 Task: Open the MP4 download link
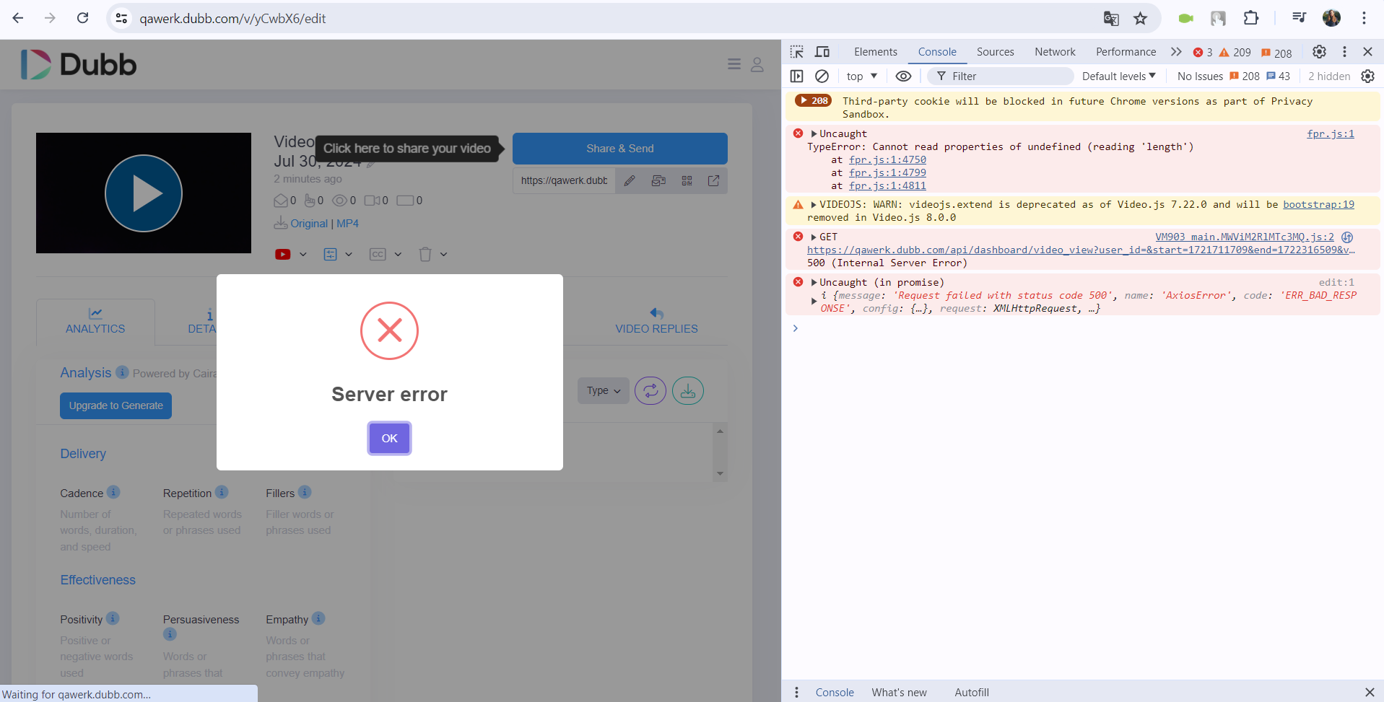pos(347,224)
